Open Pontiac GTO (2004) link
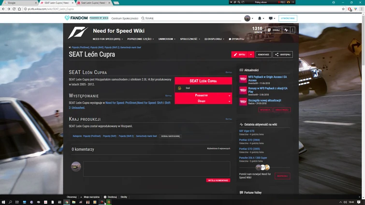Screen dimensions: 365x205 click(x=249, y=140)
